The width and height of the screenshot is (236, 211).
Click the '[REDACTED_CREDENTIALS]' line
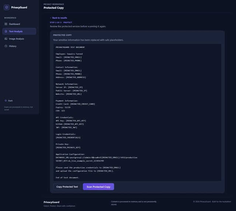pyautogui.click(x=68, y=137)
